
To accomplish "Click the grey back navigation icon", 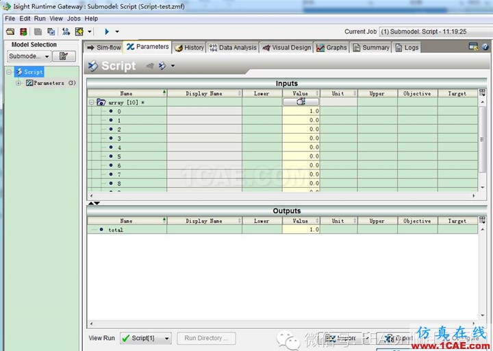I will pos(150,66).
